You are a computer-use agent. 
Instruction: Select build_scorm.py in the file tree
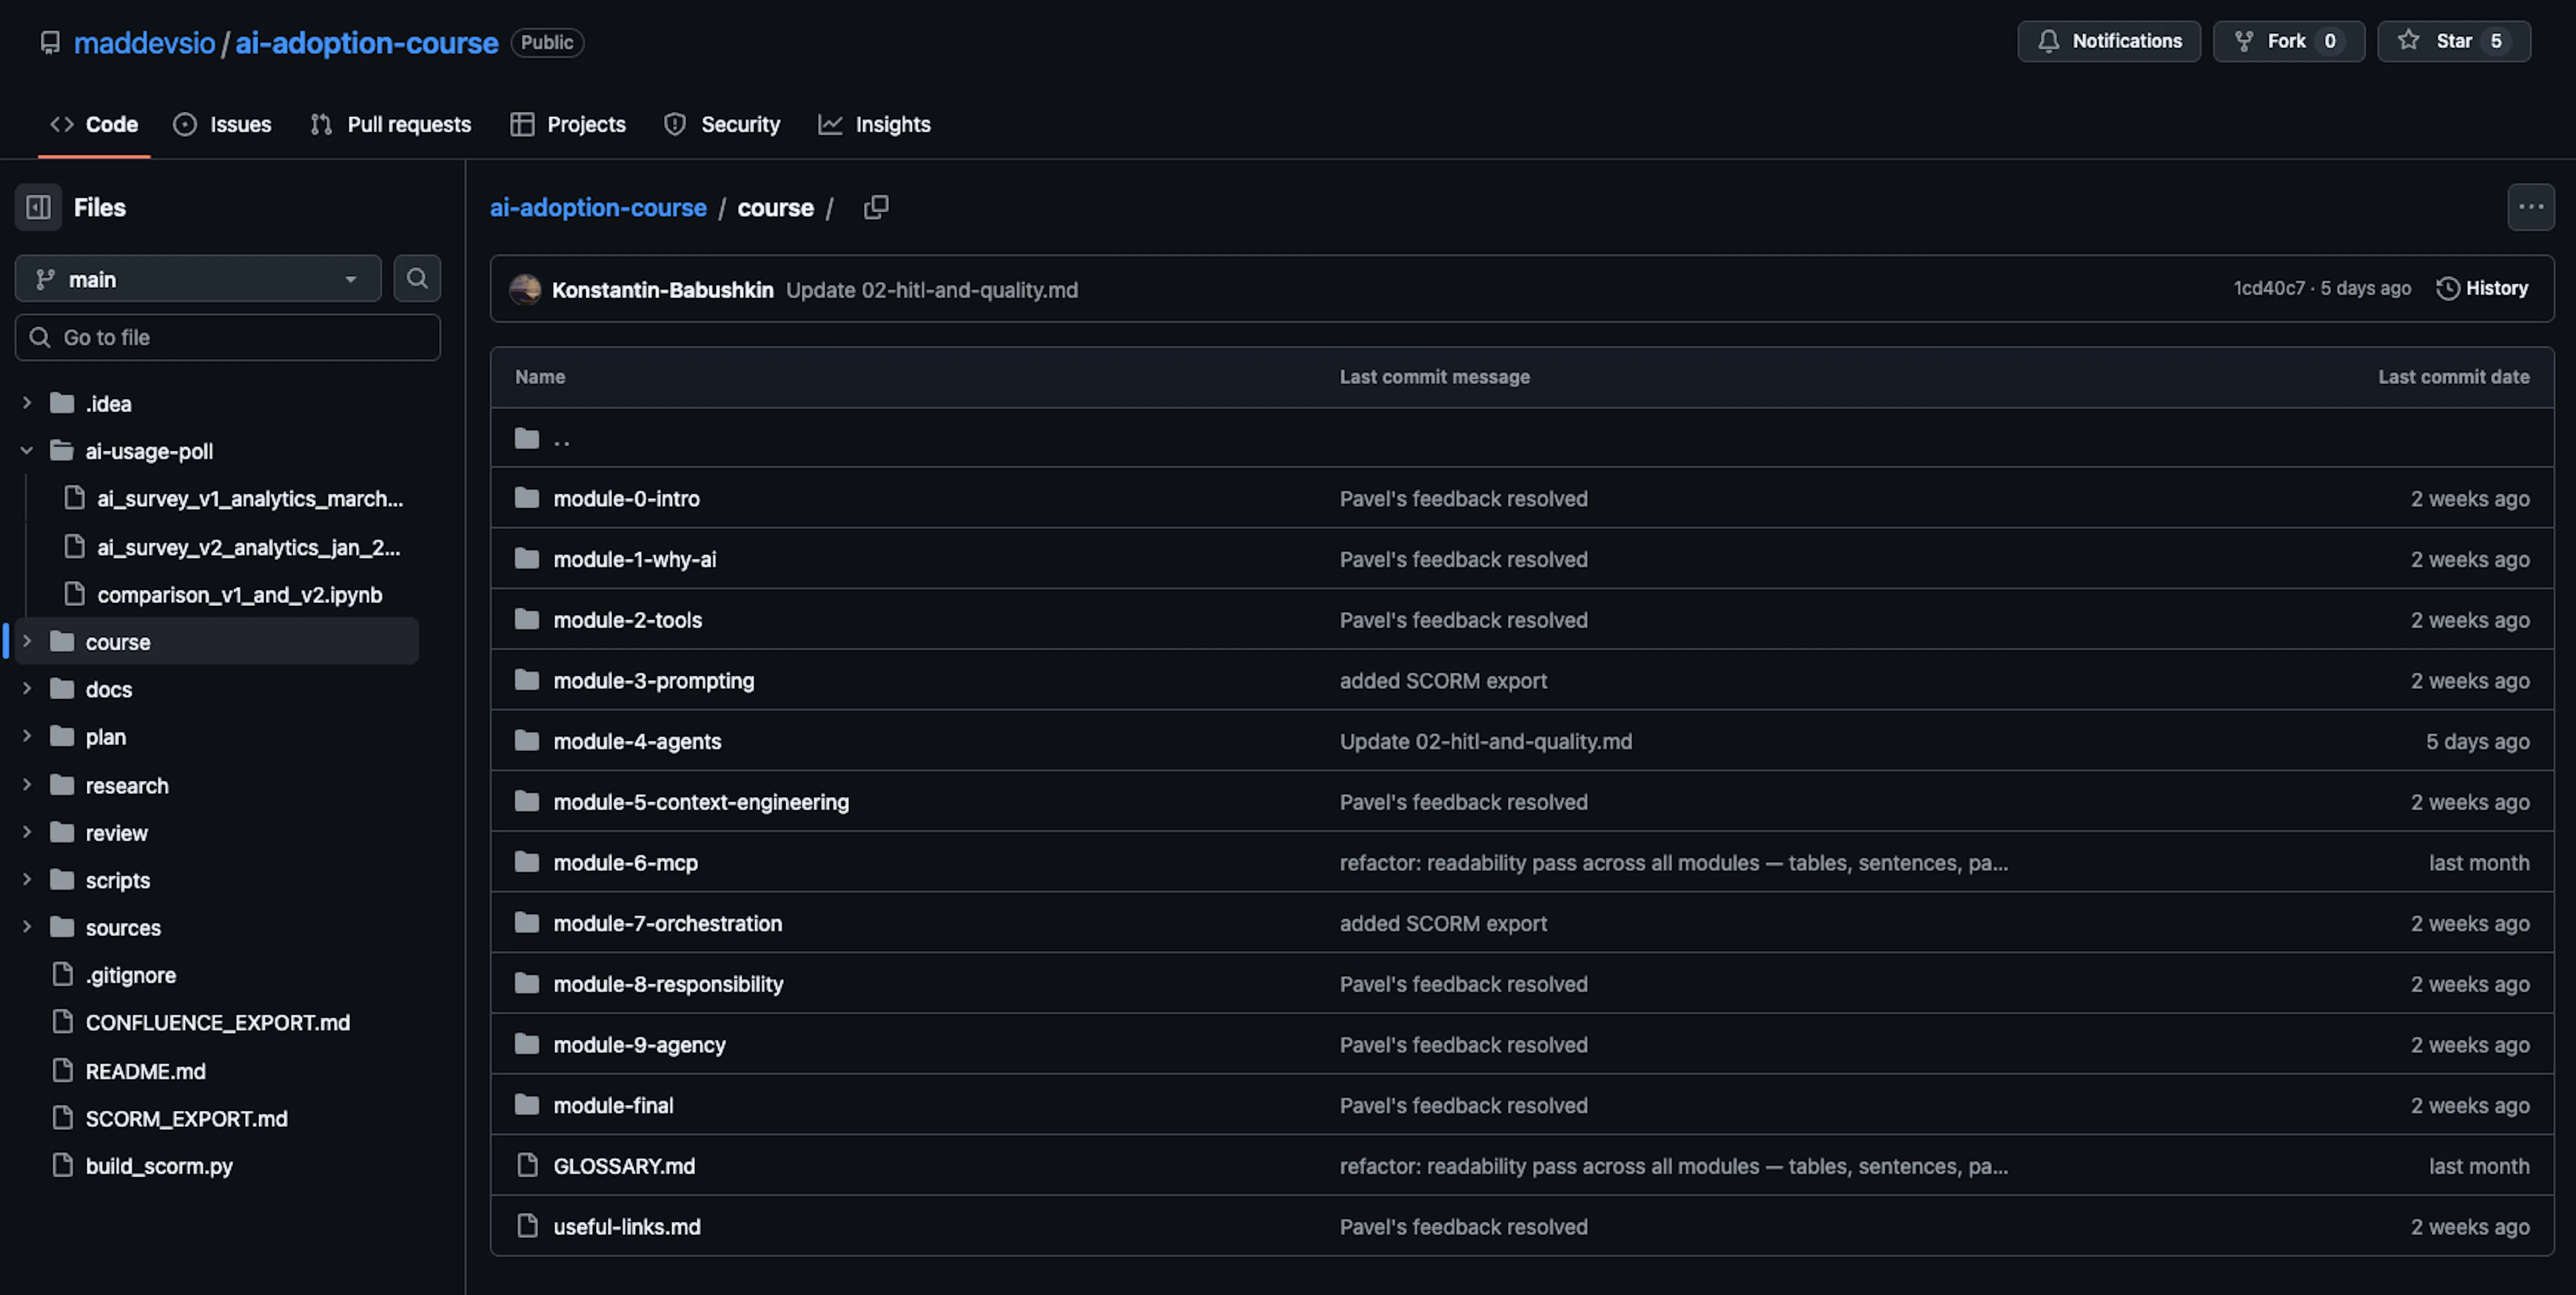point(159,1166)
